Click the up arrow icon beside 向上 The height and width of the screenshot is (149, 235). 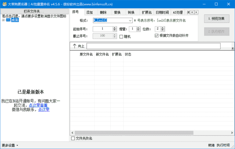(75, 46)
